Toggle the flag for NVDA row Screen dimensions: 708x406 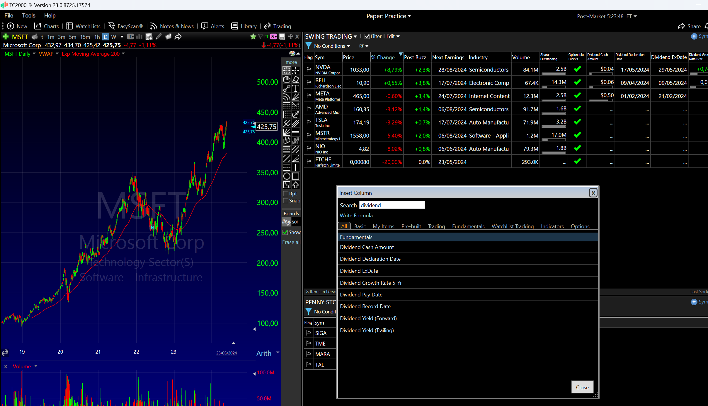[x=309, y=69]
